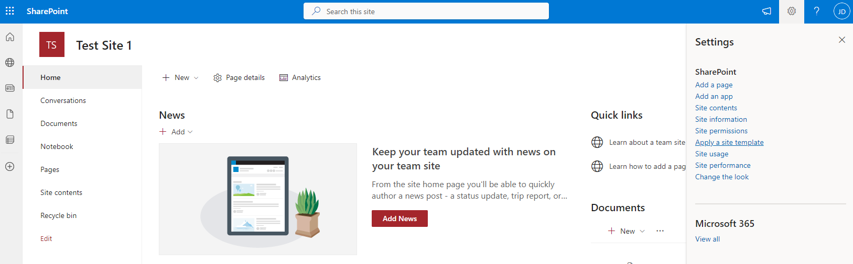
Task: Open Site usage in Settings
Action: pos(711,154)
